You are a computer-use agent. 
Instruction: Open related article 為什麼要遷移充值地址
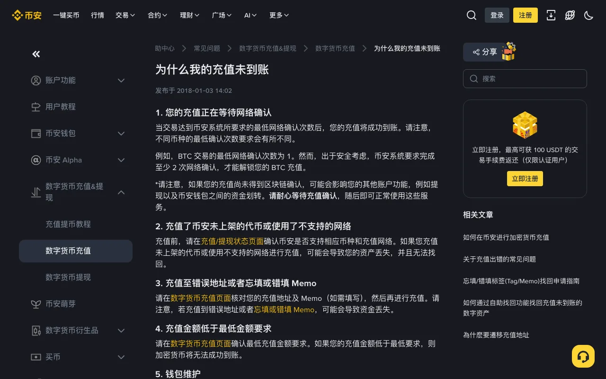tap(496, 335)
